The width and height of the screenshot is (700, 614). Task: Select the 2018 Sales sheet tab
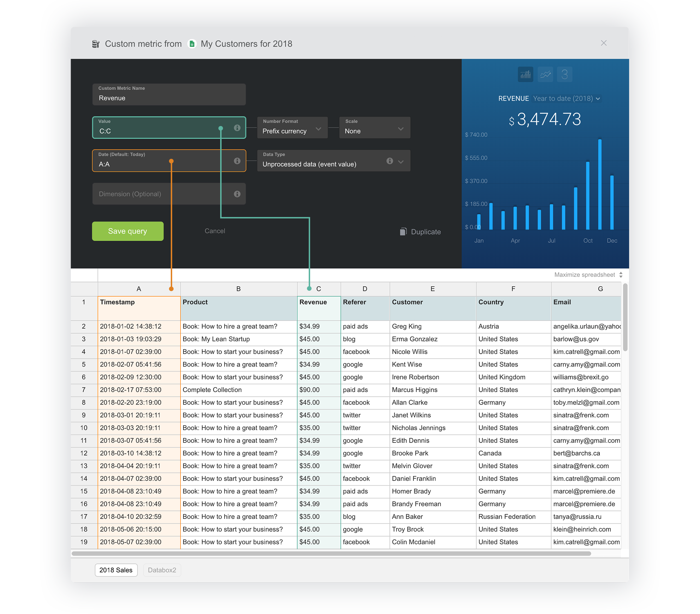116,570
